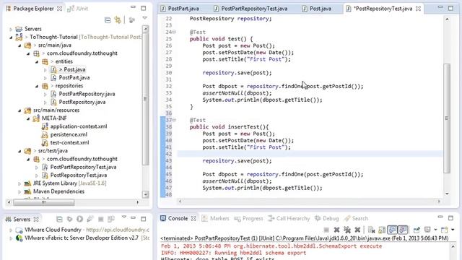Open the Display Selected Console dropdown arrow
Screen dimensions: 462x260
(x=435, y=230)
